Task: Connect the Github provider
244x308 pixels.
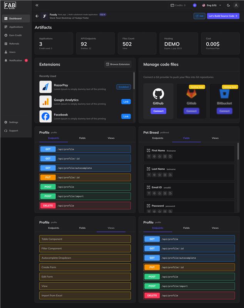Action: click(158, 111)
